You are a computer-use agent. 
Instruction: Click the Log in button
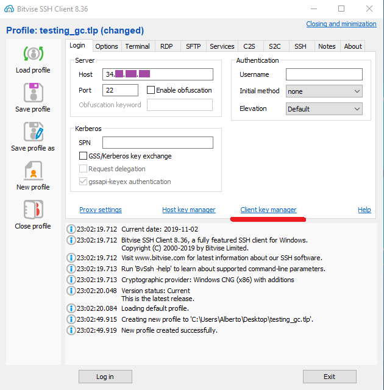click(105, 377)
